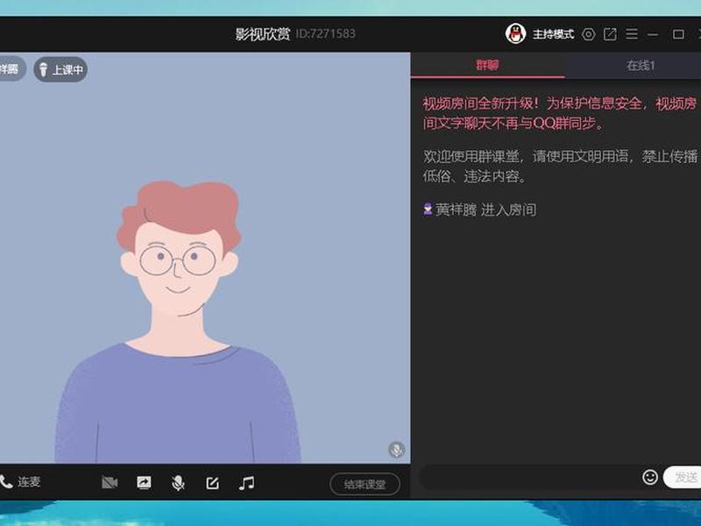
Task: Open the settings hexagon icon in title bar
Action: coord(588,34)
